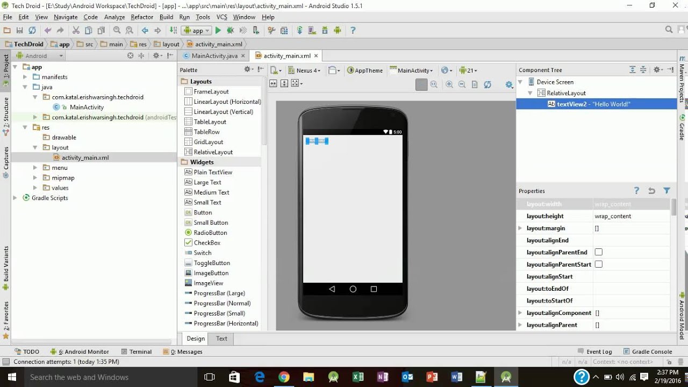Click the src breadcrumb
688x387 pixels.
coord(85,44)
